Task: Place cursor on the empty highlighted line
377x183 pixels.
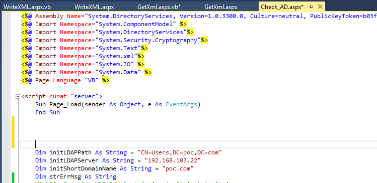Action: 199,144
